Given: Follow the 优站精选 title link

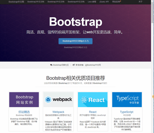Looking at the screenshot, I should [x=24, y=112].
